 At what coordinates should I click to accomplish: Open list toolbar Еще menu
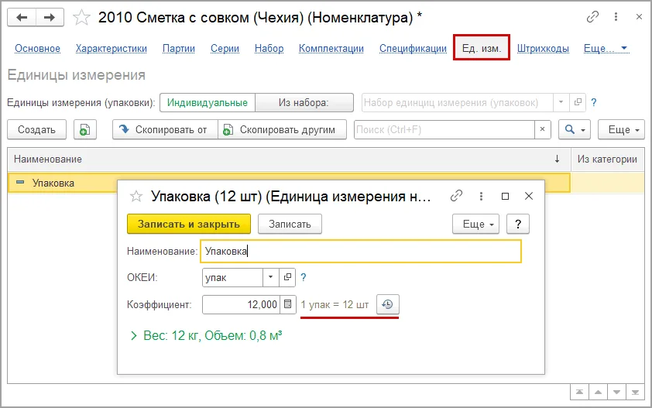tap(621, 130)
